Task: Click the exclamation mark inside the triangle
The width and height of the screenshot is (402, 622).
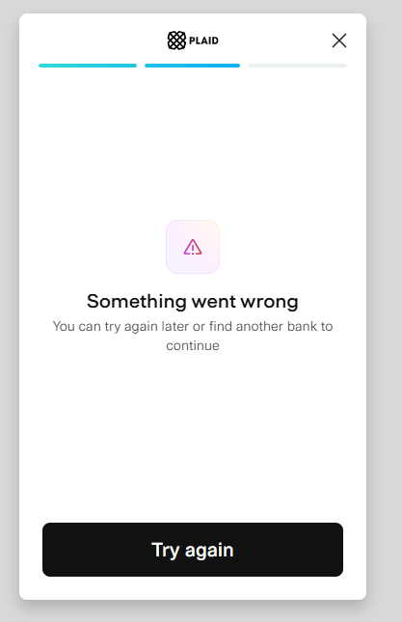Action: (193, 249)
